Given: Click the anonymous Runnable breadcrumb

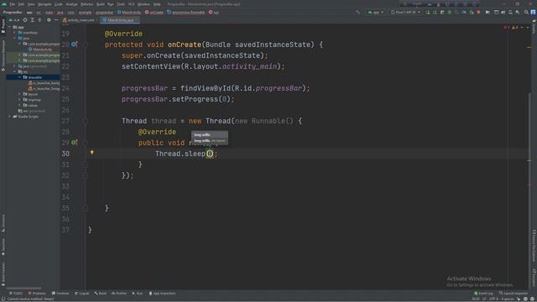Looking at the screenshot, I should pyautogui.click(x=186, y=13).
